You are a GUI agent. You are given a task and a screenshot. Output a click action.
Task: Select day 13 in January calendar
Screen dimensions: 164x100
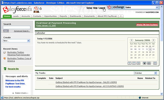click(x=150, y=49)
